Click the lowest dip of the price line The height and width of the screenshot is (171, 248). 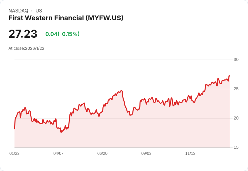click(x=61, y=132)
